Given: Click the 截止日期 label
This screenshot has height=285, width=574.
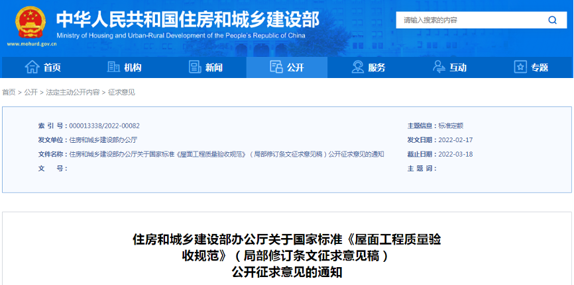Looking at the screenshot, I should (422, 154).
